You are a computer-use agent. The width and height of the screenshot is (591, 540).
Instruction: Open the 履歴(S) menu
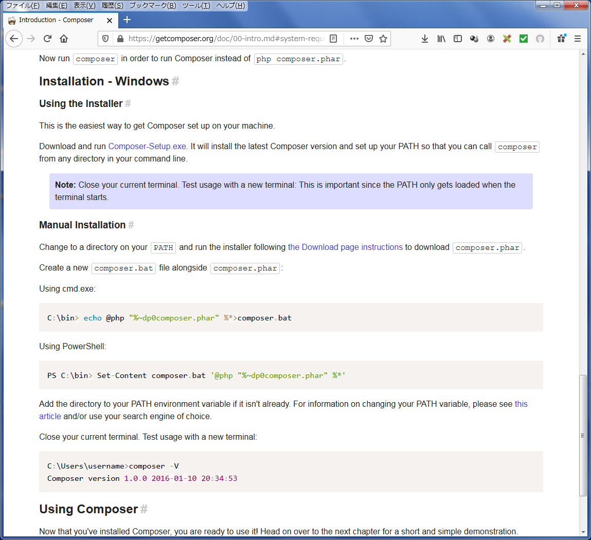(112, 6)
